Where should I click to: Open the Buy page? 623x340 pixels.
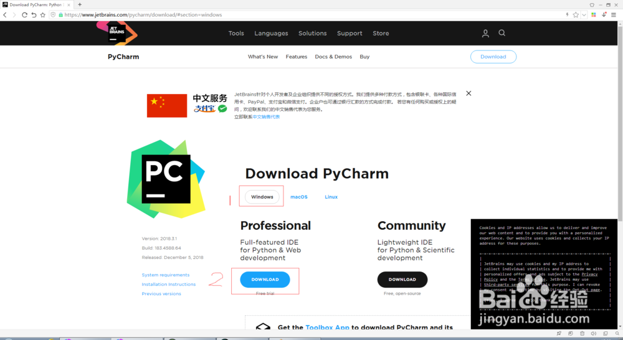(x=364, y=57)
